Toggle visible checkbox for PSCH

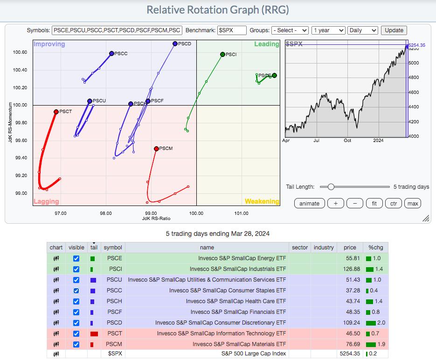pos(76,301)
